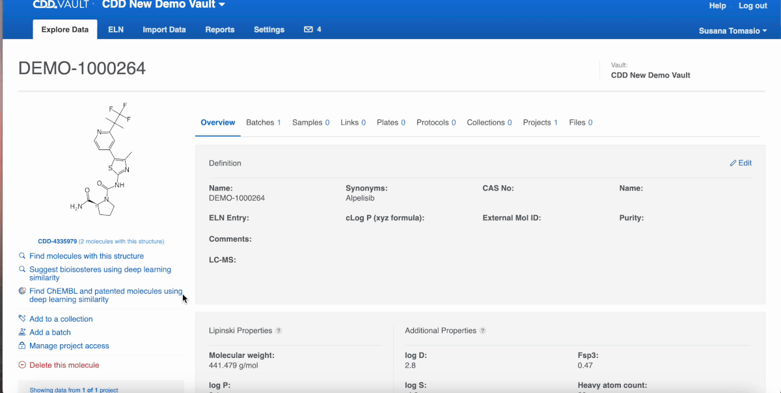Click the Additional Properties help icon
Viewport: 781px width, 393px height.
pyautogui.click(x=482, y=331)
